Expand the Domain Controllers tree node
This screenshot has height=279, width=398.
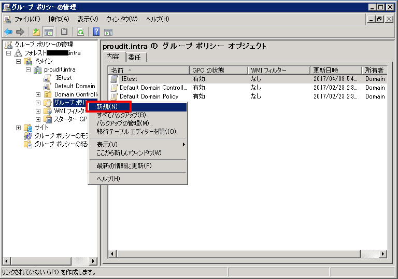tap(38, 94)
